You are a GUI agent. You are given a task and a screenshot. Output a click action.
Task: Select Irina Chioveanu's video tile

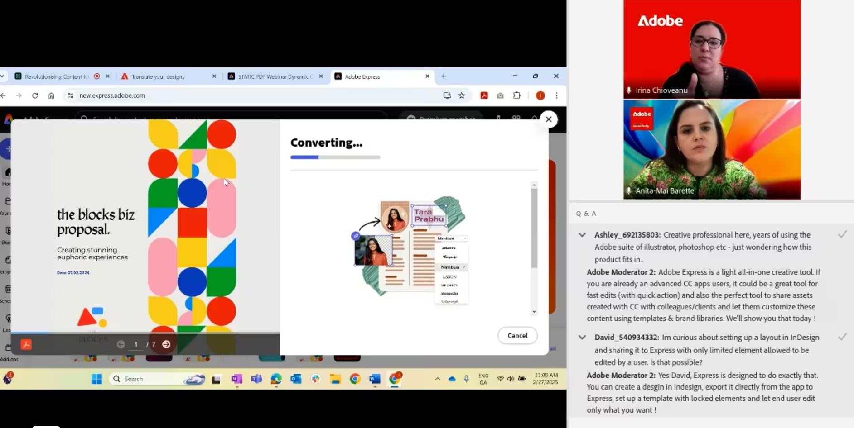pyautogui.click(x=712, y=49)
